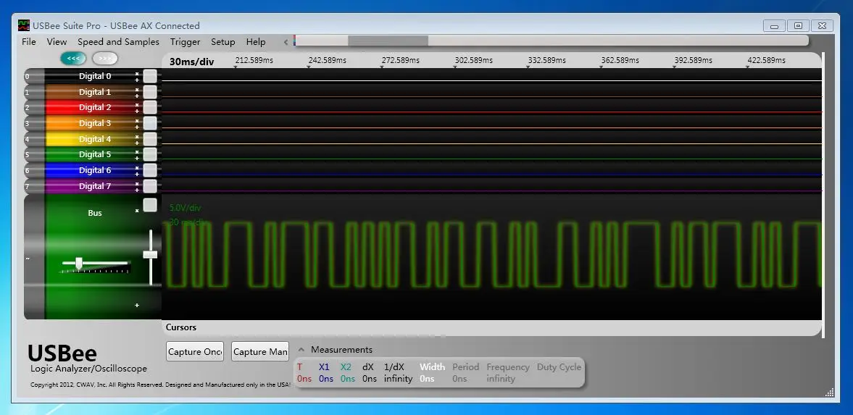Select the Digital 6 channel label
This screenshot has width=853, height=415.
95,170
